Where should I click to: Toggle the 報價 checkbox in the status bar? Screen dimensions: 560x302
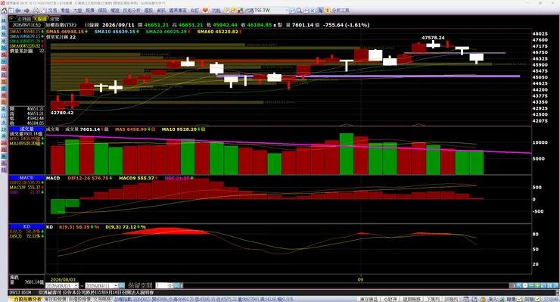point(519,299)
